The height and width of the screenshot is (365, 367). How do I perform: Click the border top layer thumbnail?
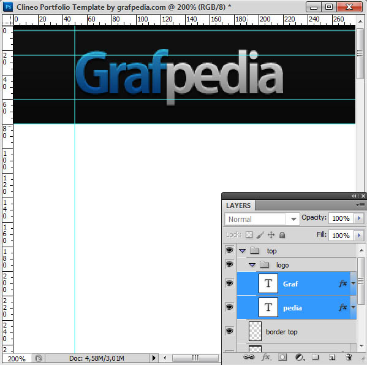tap(255, 331)
